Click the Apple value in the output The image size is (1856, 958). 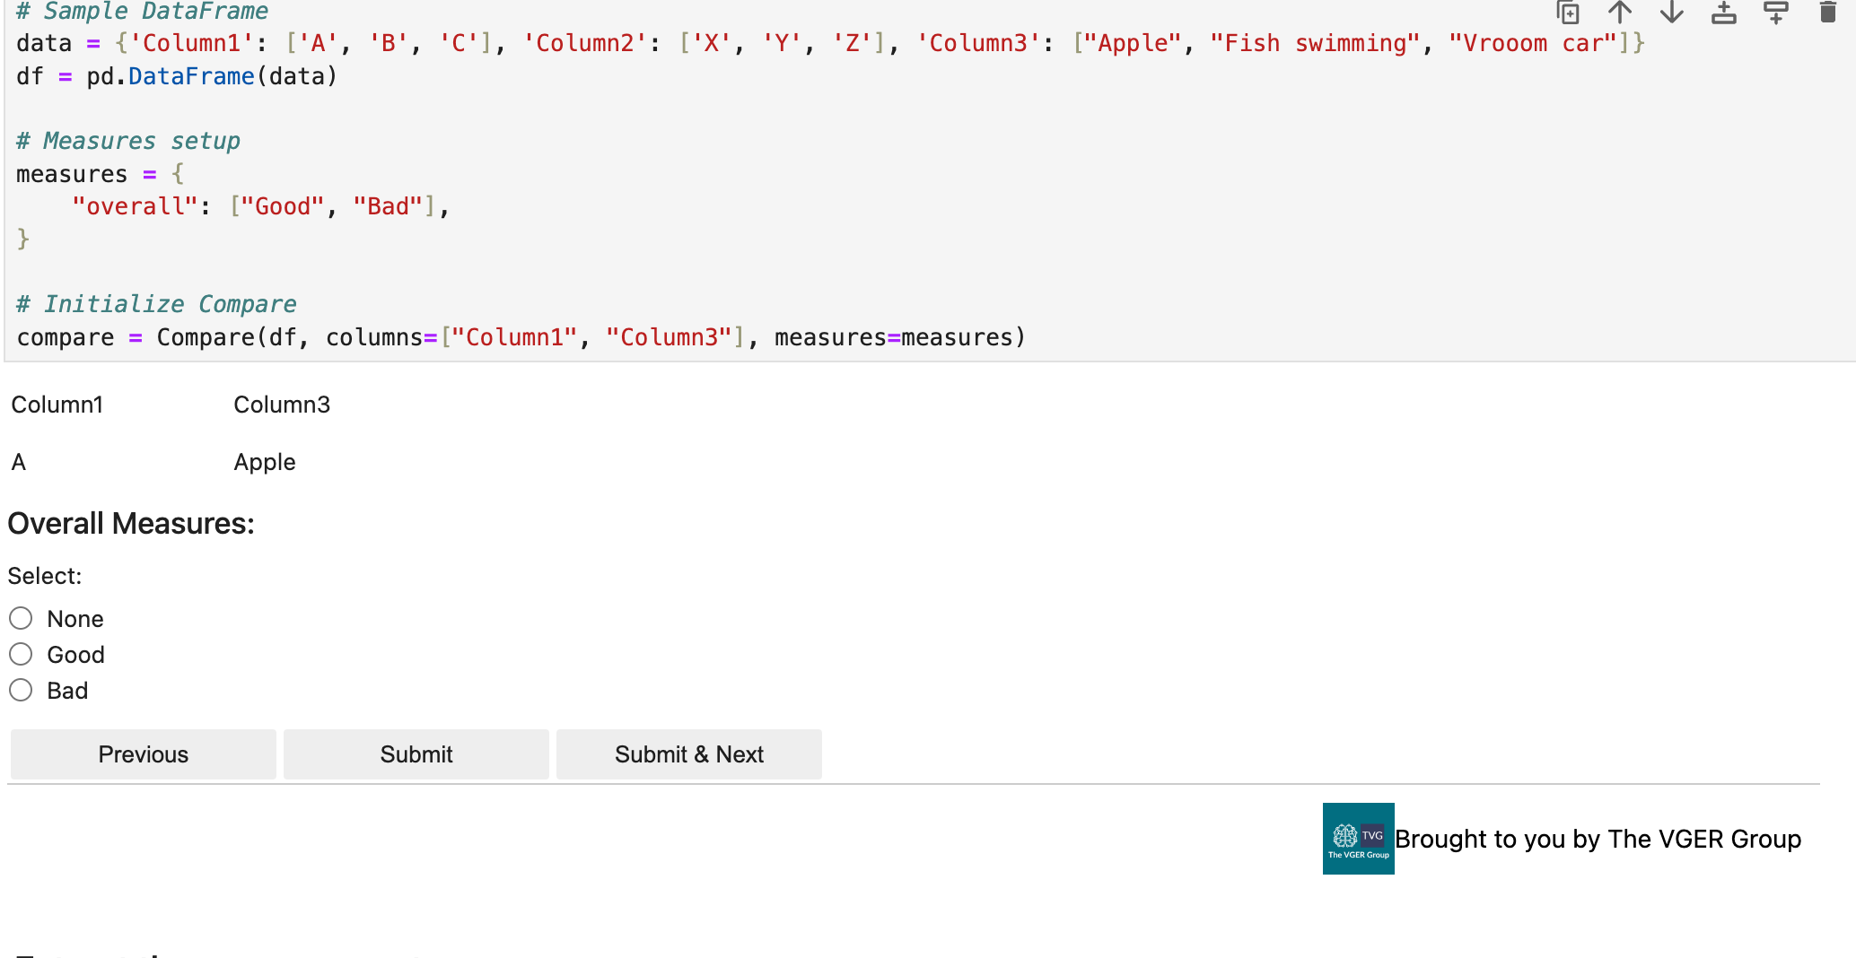[x=265, y=462]
